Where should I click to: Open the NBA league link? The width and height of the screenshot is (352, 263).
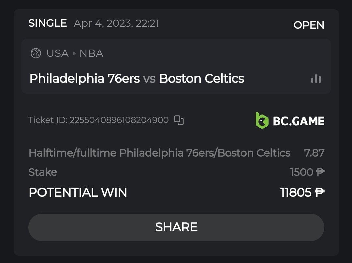(91, 53)
